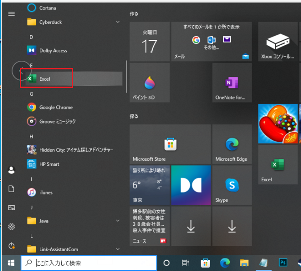Open the user account icon
This screenshot has width=301, height=271.
pos(11,170)
